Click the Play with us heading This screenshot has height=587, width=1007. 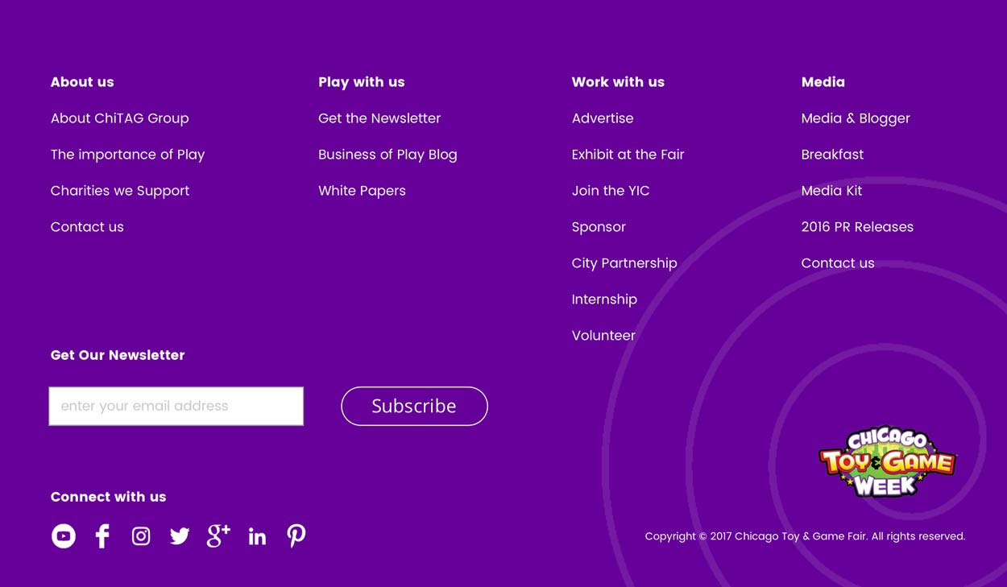(x=362, y=82)
